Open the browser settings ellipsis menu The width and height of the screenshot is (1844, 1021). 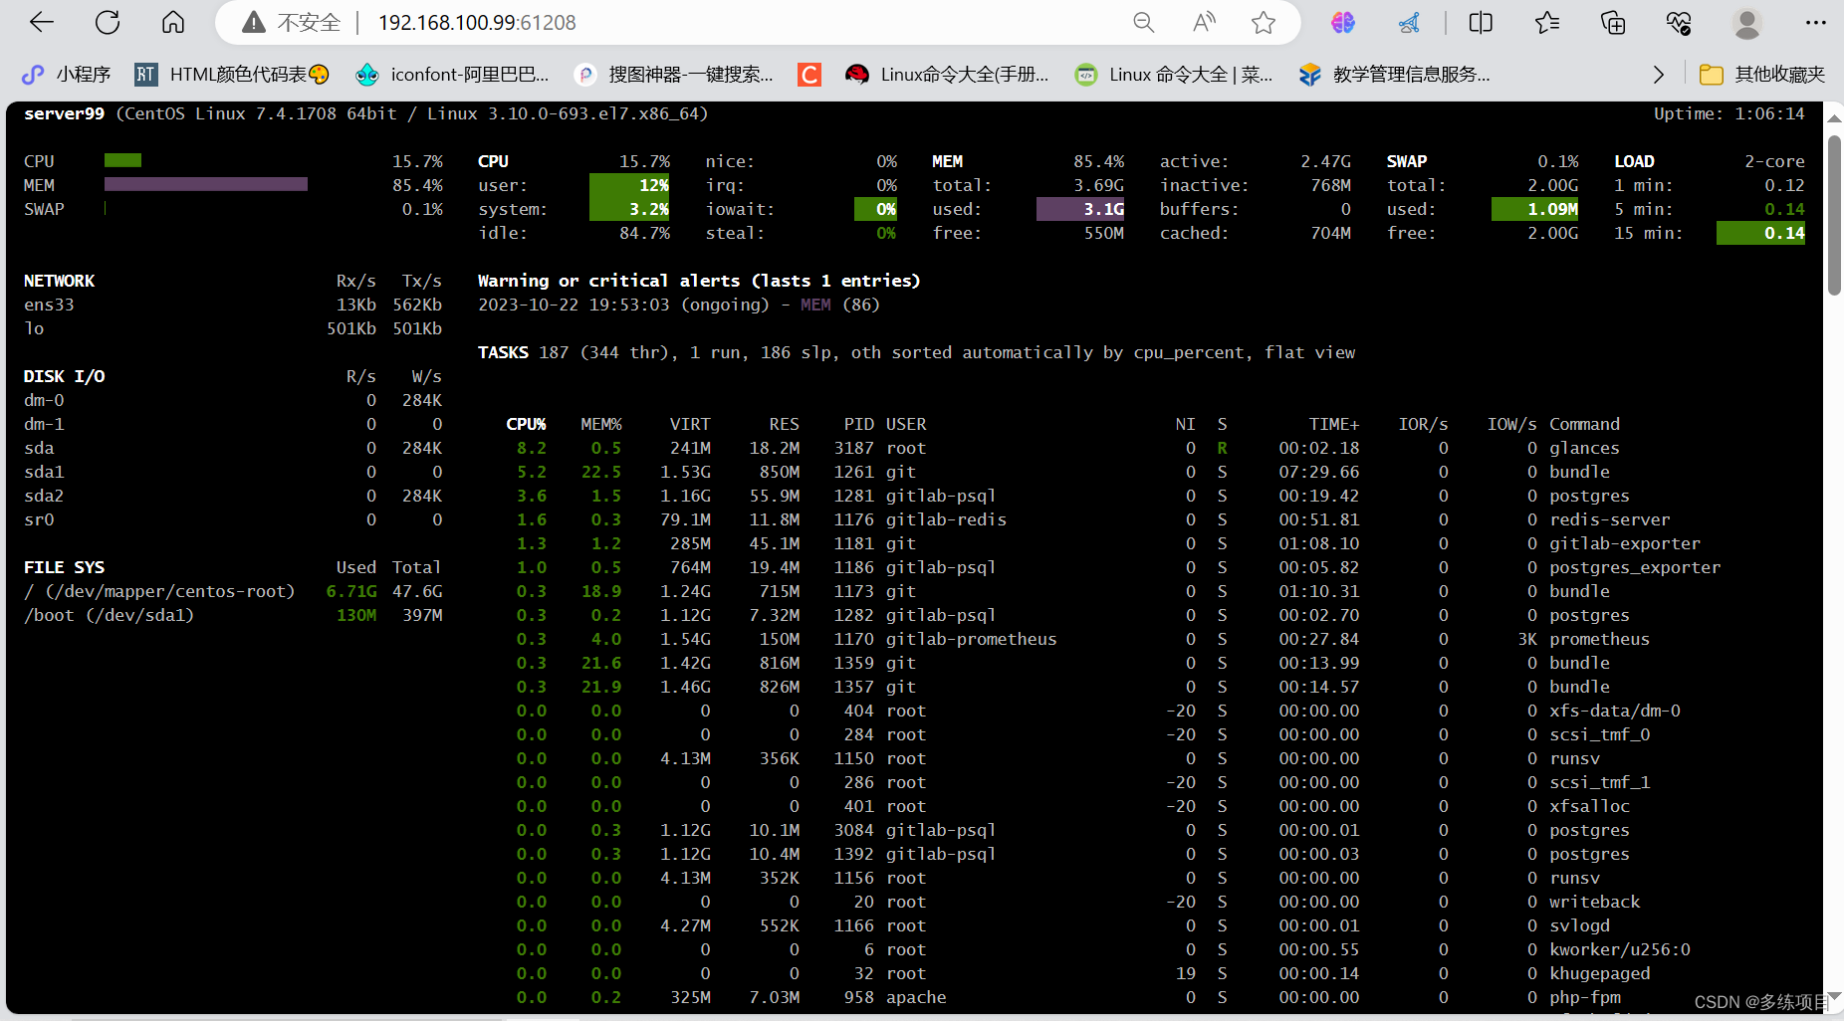click(x=1816, y=22)
